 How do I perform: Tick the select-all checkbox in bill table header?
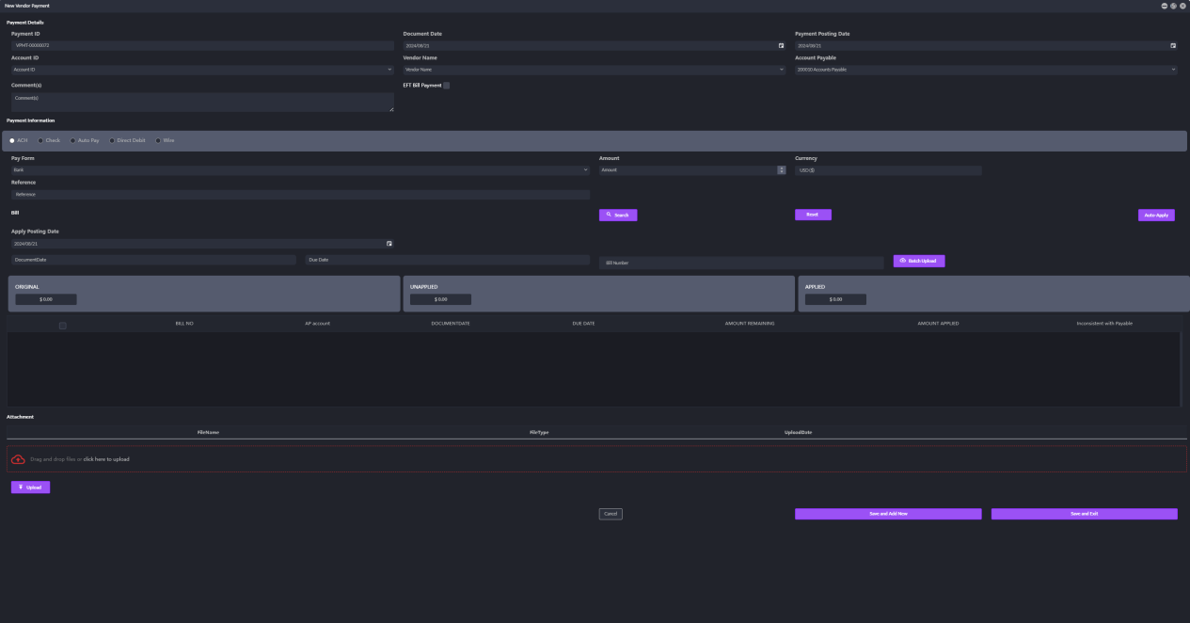point(62,326)
